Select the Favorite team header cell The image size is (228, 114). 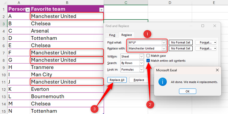click(67, 9)
